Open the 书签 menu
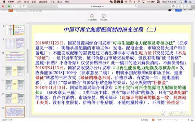Viewport: 195px width, 122px height. 52,2
